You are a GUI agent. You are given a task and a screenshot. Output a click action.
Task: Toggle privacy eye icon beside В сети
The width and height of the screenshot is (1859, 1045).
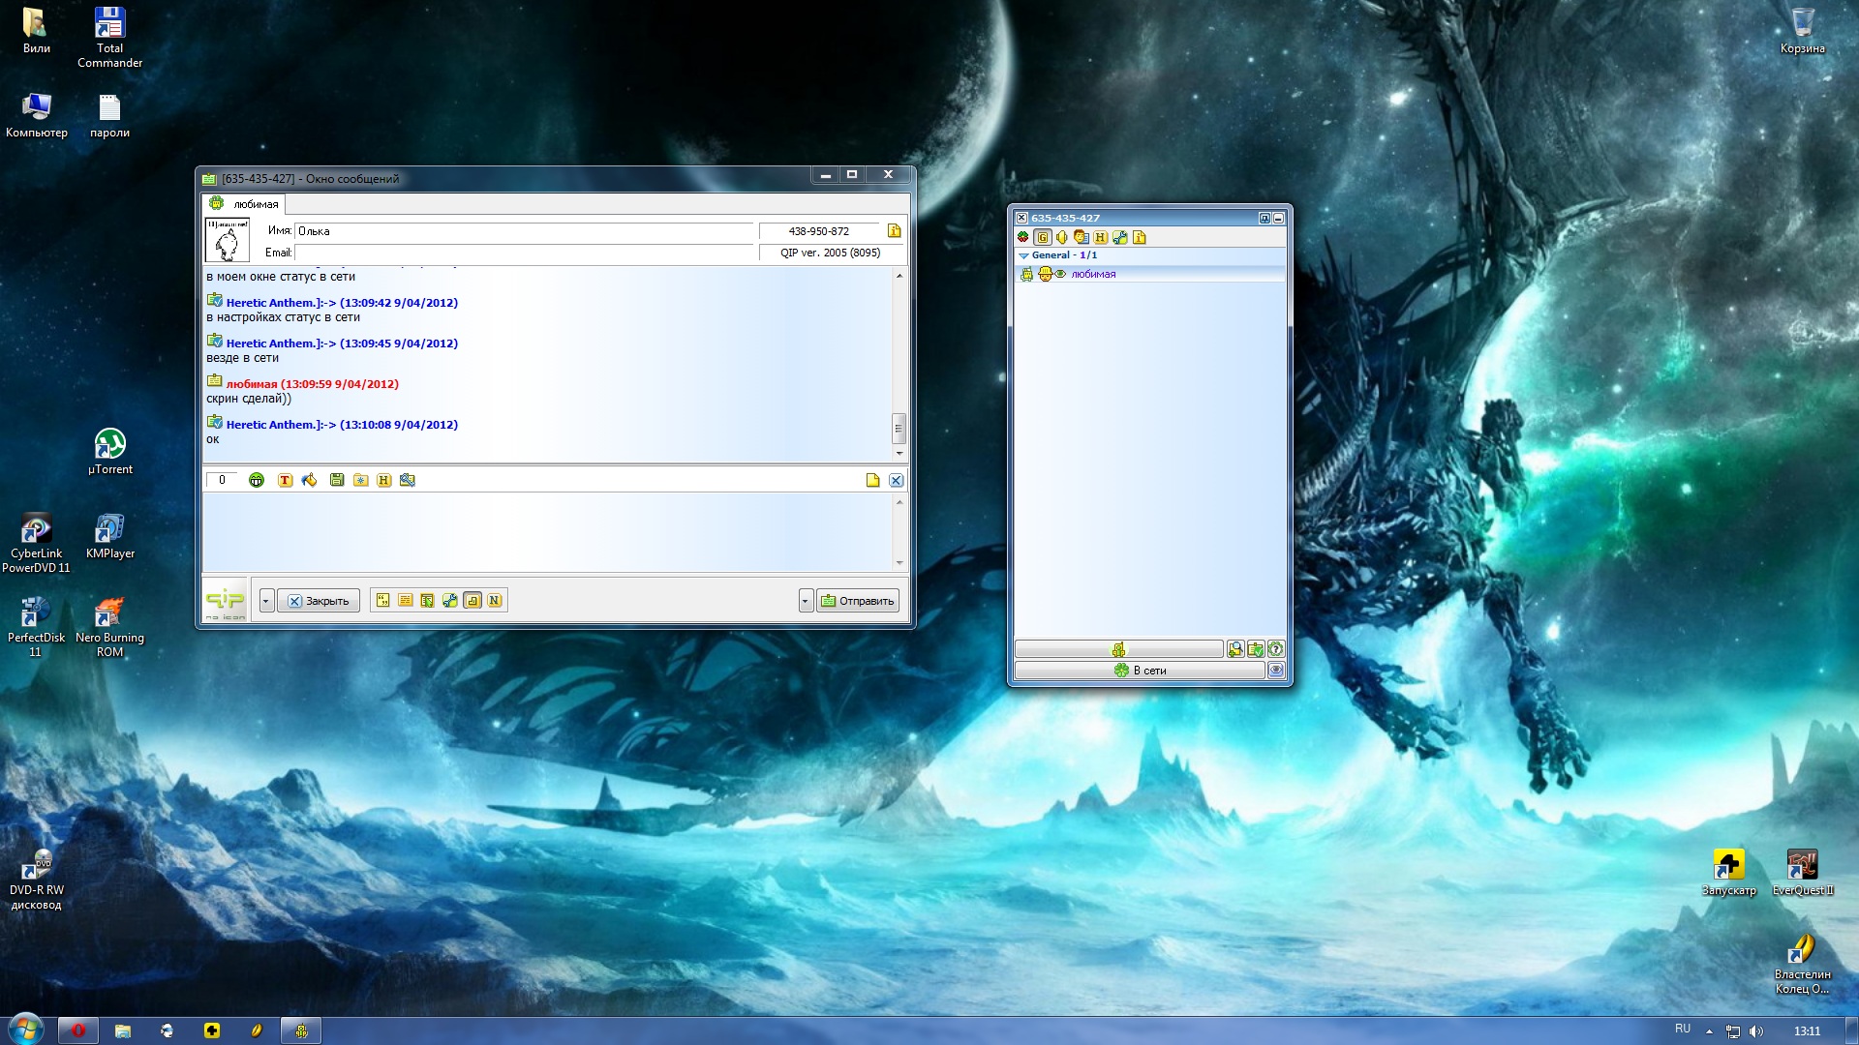click(x=1276, y=670)
